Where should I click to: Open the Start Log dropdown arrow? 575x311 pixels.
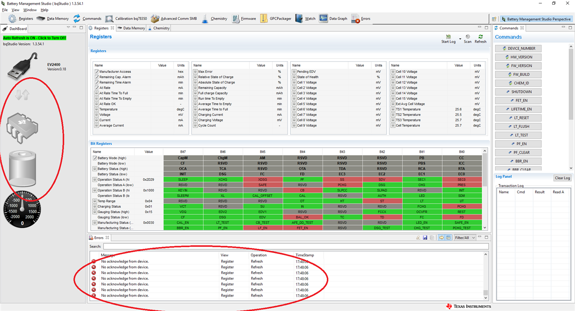[460, 38]
